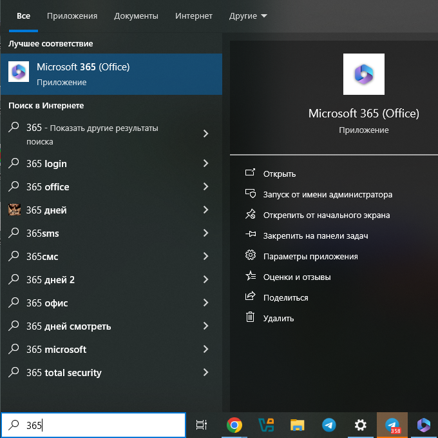Choose Запуск от имени администратора
The height and width of the screenshot is (438, 438).
point(328,195)
